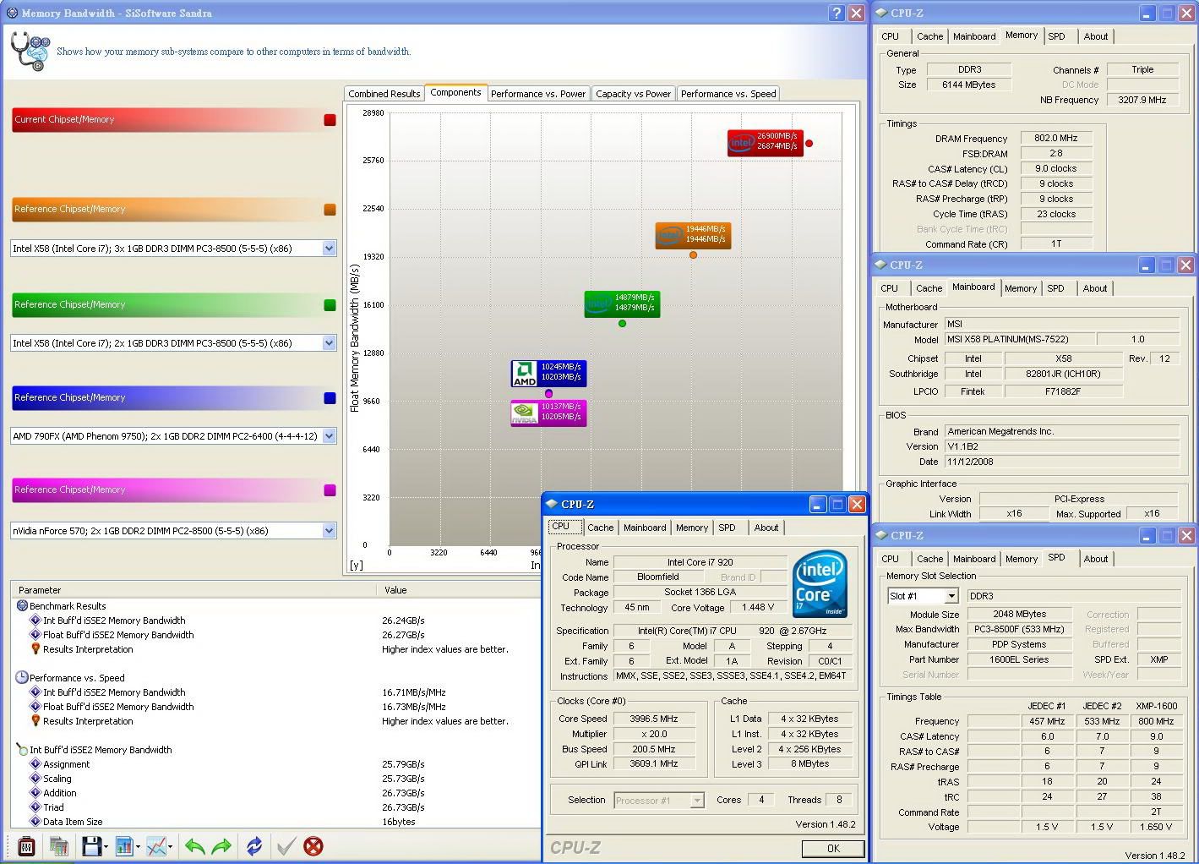Click the blue Reference Chipset color square
The height and width of the screenshot is (864, 1199).
click(x=330, y=398)
